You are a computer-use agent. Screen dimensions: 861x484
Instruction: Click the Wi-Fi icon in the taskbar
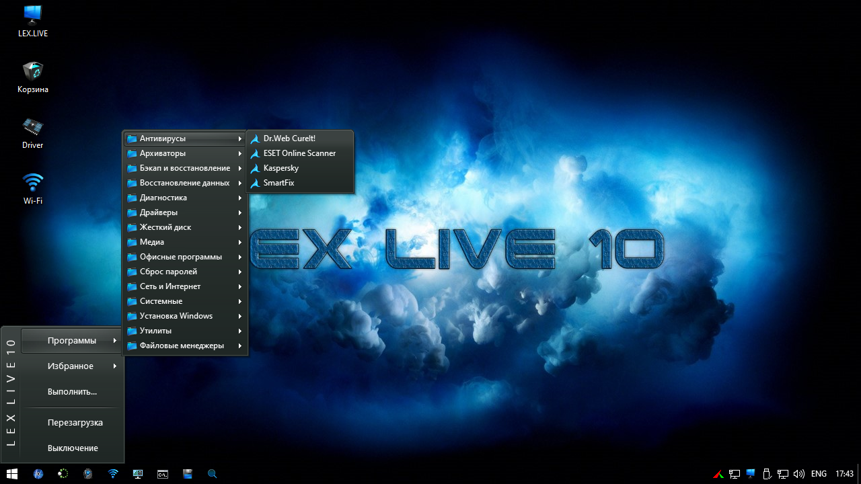(x=113, y=474)
